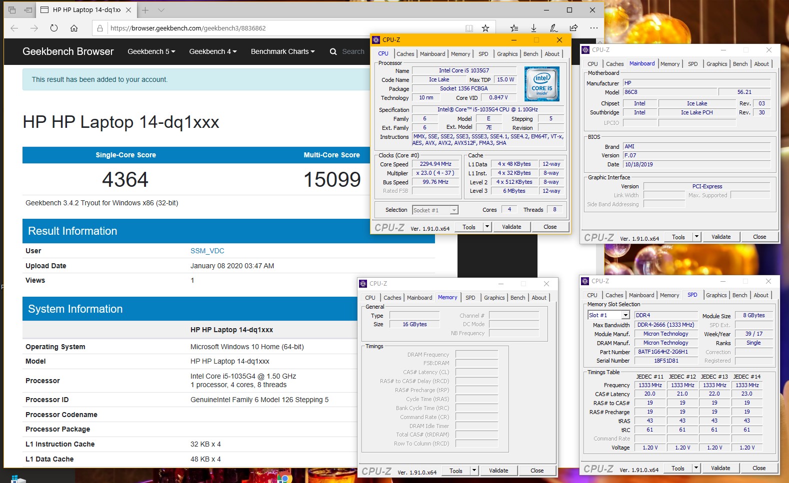
Task: Click the Single-Core score 4364
Action: pos(125,179)
